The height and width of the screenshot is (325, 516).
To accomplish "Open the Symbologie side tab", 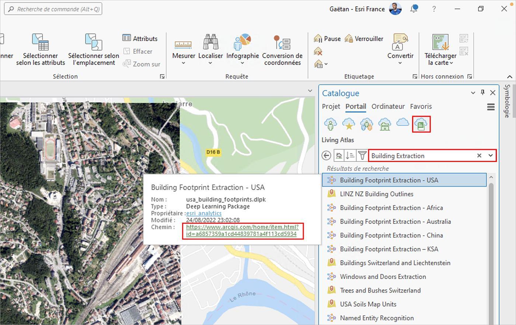I will click(508, 101).
